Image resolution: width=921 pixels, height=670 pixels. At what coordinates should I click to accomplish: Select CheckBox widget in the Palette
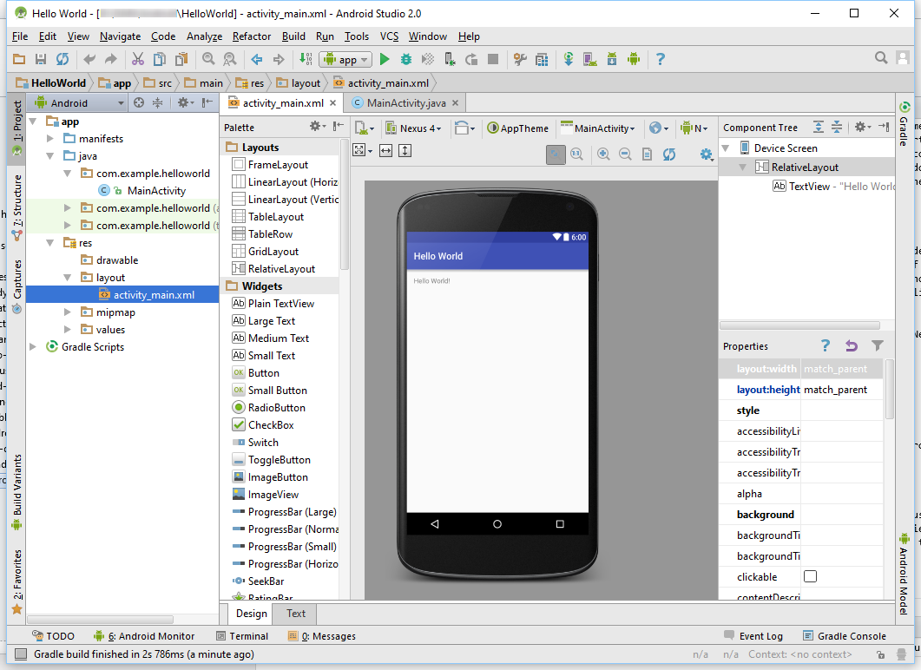(x=271, y=425)
